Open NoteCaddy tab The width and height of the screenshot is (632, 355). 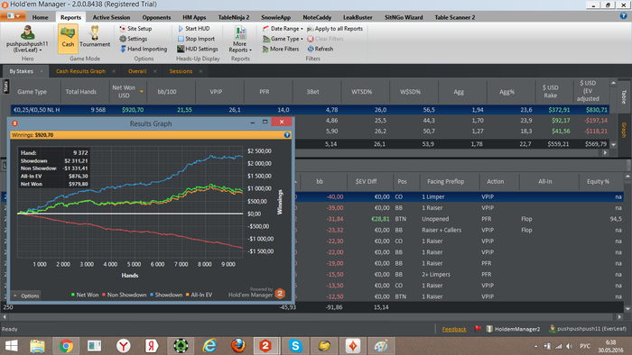coord(317,17)
